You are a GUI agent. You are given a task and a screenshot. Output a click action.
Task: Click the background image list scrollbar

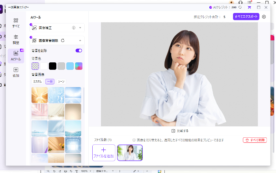point(84,100)
